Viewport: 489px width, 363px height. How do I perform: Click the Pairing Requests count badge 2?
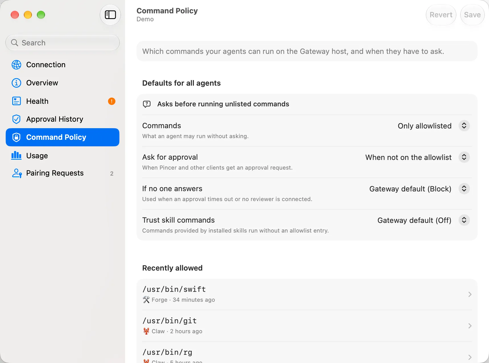pos(112,174)
